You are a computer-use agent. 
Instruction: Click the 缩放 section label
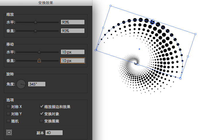click(10, 14)
